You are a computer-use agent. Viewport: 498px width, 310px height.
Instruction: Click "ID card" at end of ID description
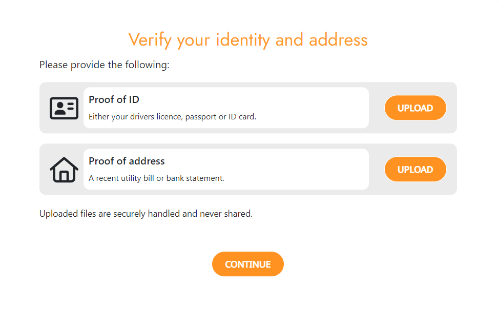tap(241, 117)
